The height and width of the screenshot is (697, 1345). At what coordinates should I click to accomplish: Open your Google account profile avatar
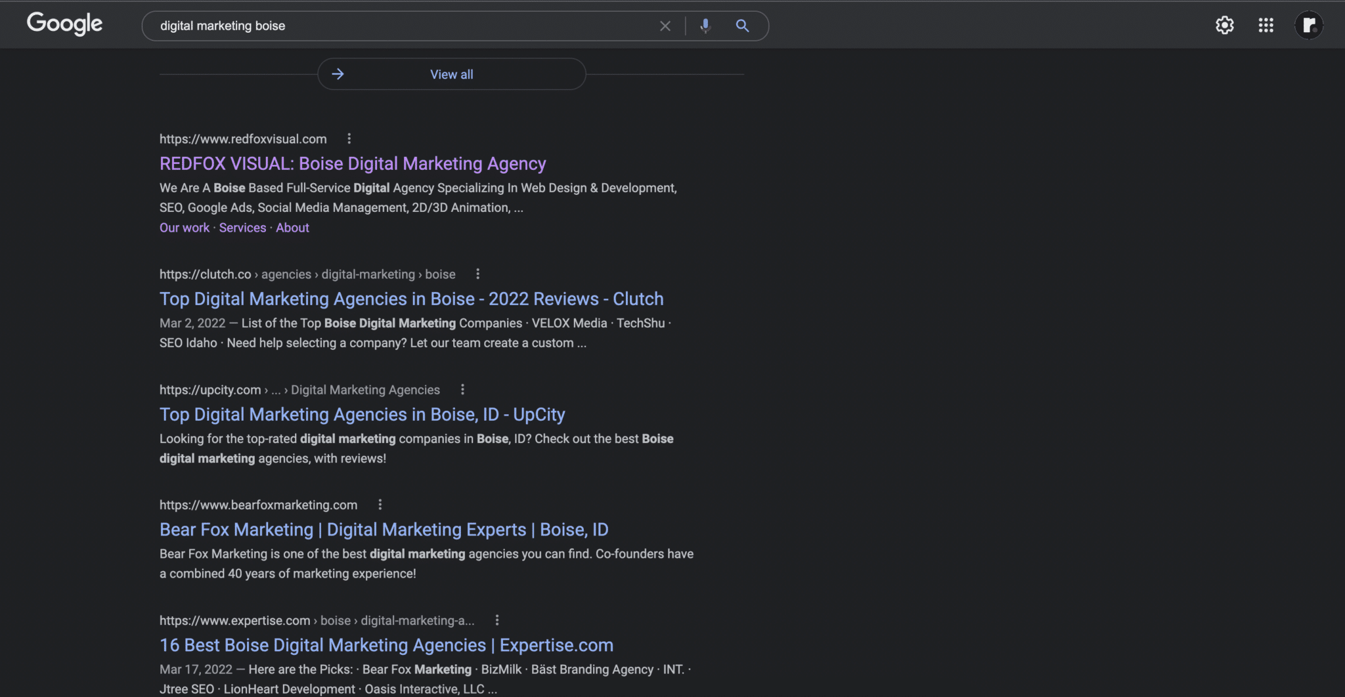[x=1308, y=25]
